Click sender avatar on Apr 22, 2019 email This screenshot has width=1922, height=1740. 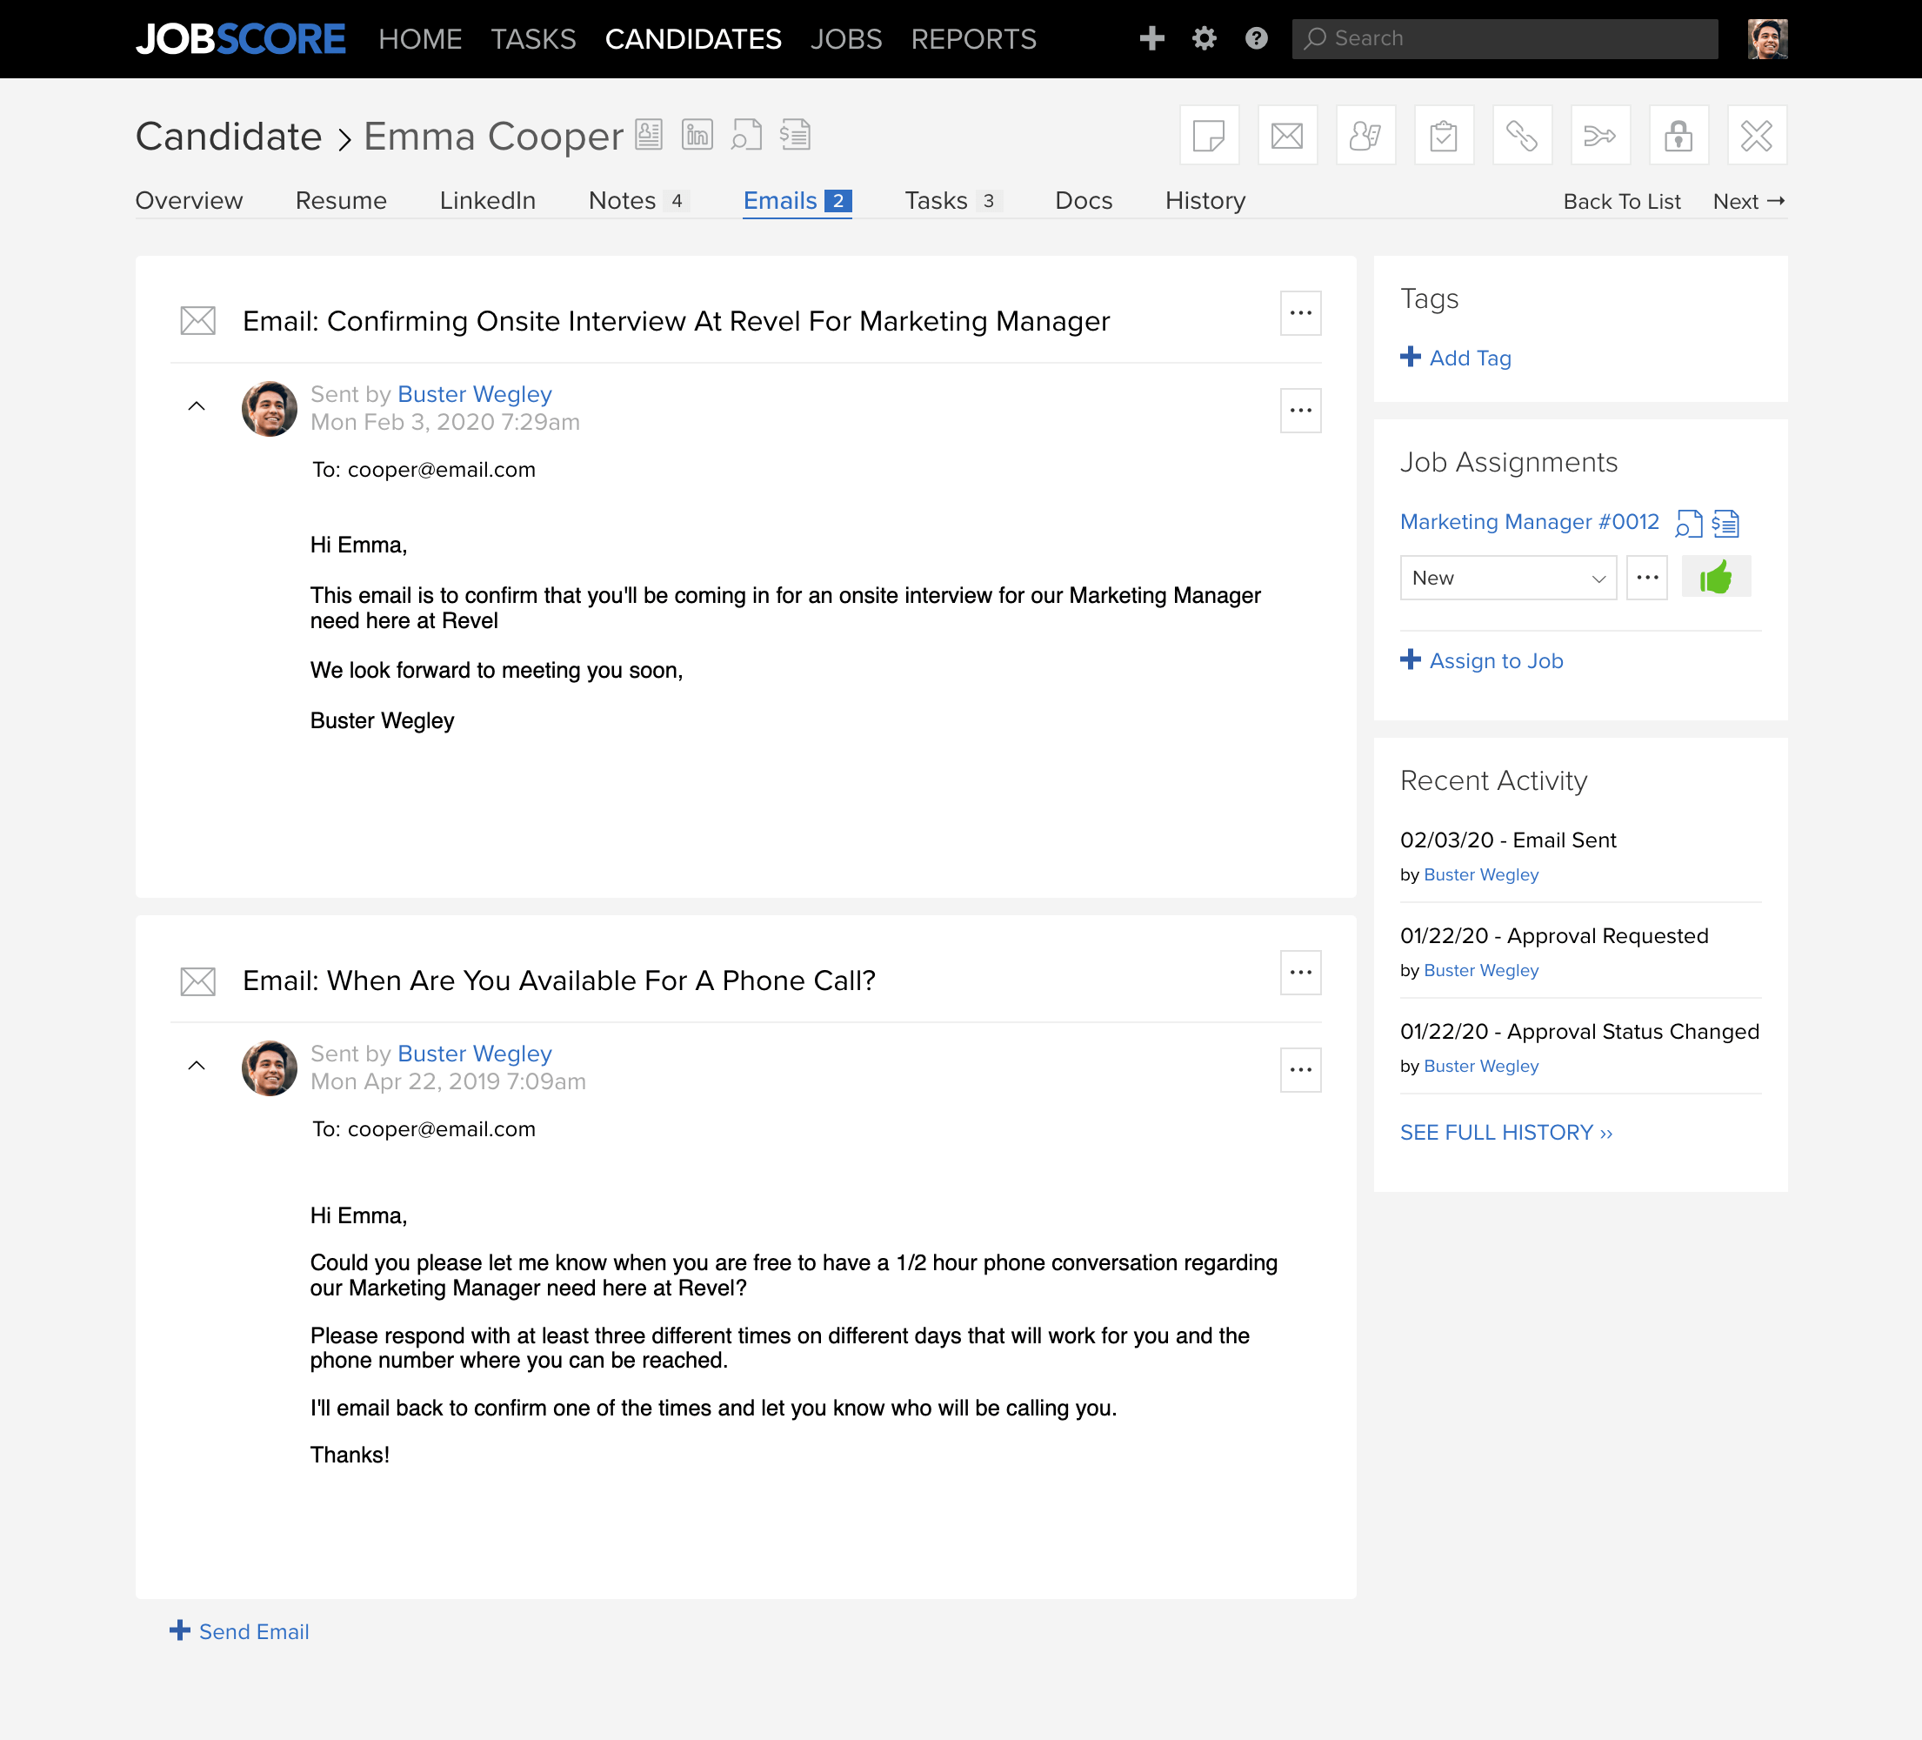[270, 1067]
